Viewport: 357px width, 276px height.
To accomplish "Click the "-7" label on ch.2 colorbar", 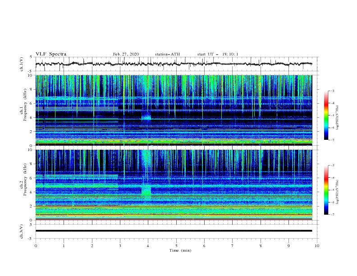I will pos(332,214).
